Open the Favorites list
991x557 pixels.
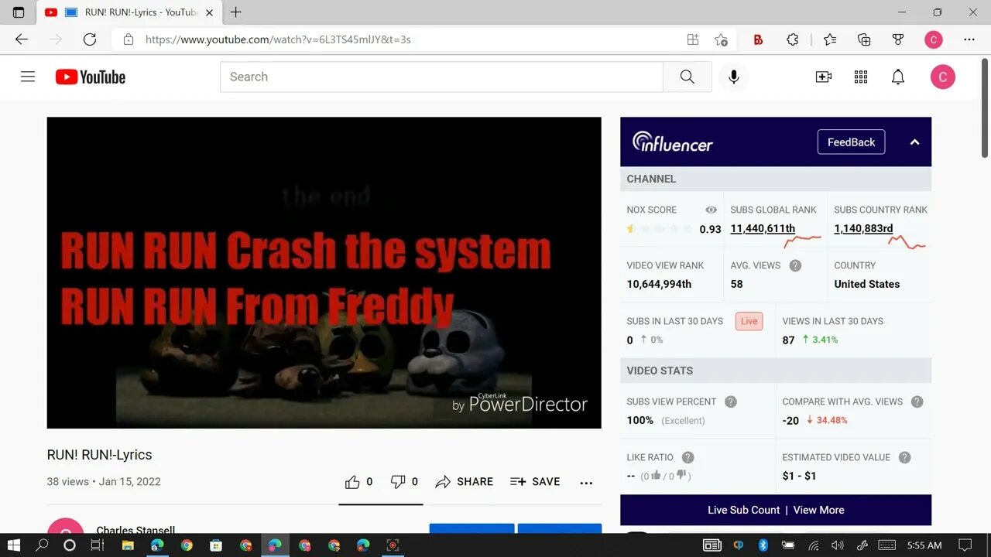tap(830, 39)
